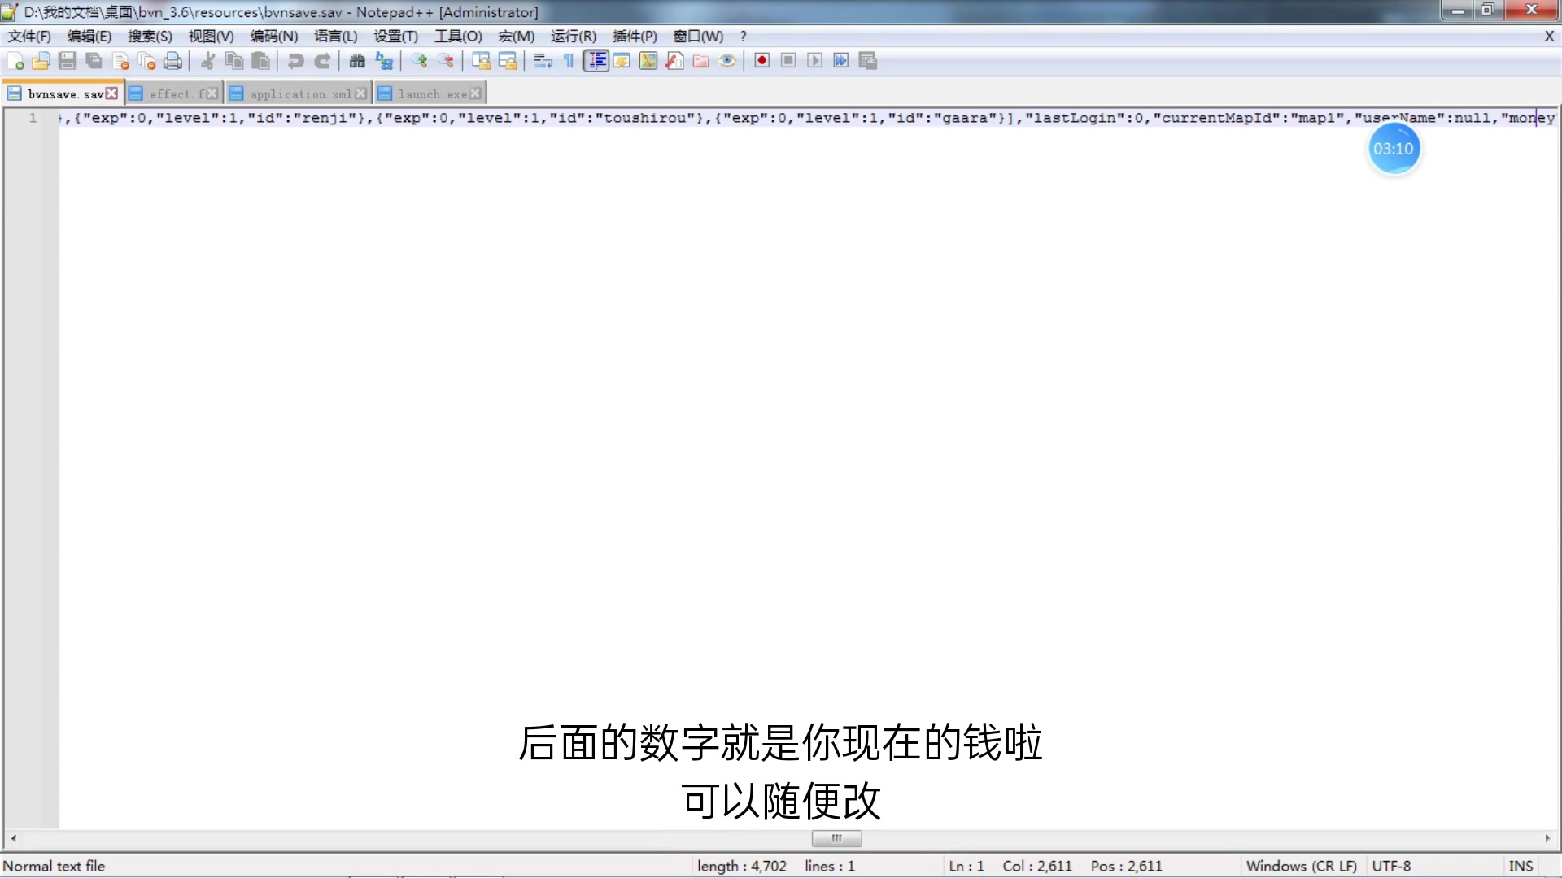Click the Save file toolbar icon
The width and height of the screenshot is (1562, 878).
[68, 61]
